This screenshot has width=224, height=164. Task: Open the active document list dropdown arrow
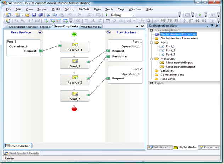(x=137, y=26)
